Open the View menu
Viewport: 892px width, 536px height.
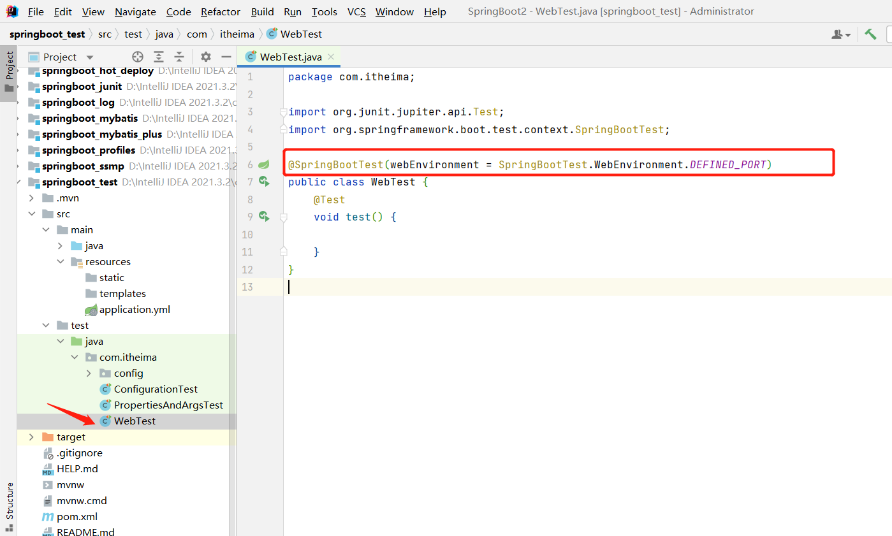[94, 11]
